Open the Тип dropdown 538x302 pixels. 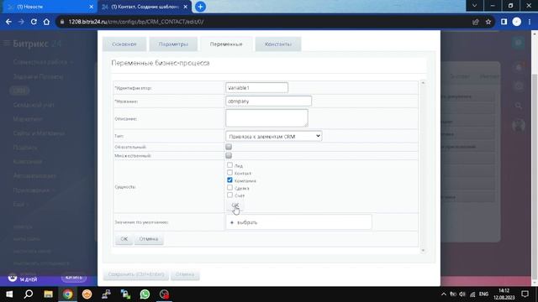point(273,136)
